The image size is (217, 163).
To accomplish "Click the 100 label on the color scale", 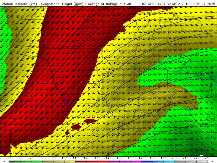I will click(x=65, y=158).
